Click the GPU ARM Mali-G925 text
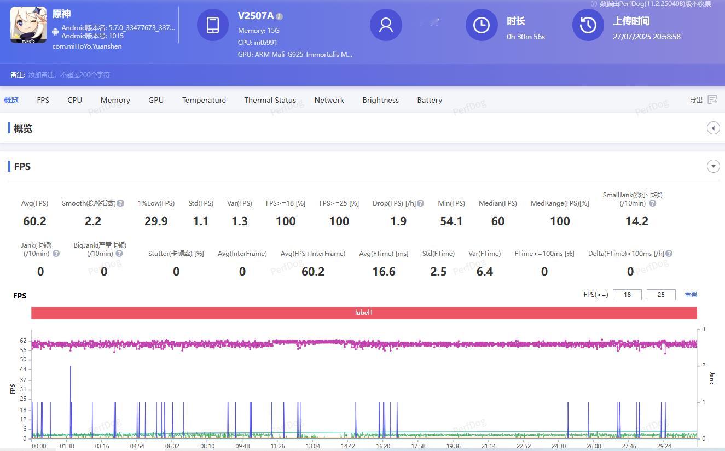 coord(295,54)
